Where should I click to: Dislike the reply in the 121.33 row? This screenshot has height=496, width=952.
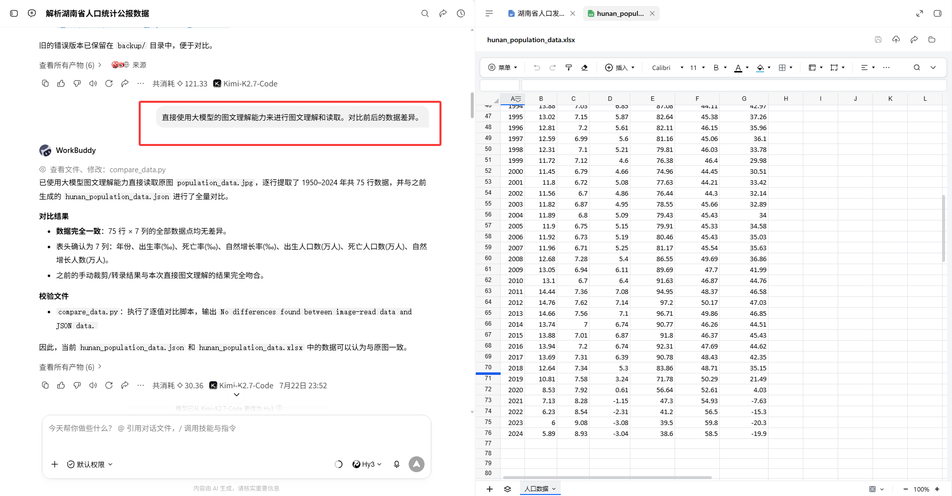pyautogui.click(x=77, y=83)
